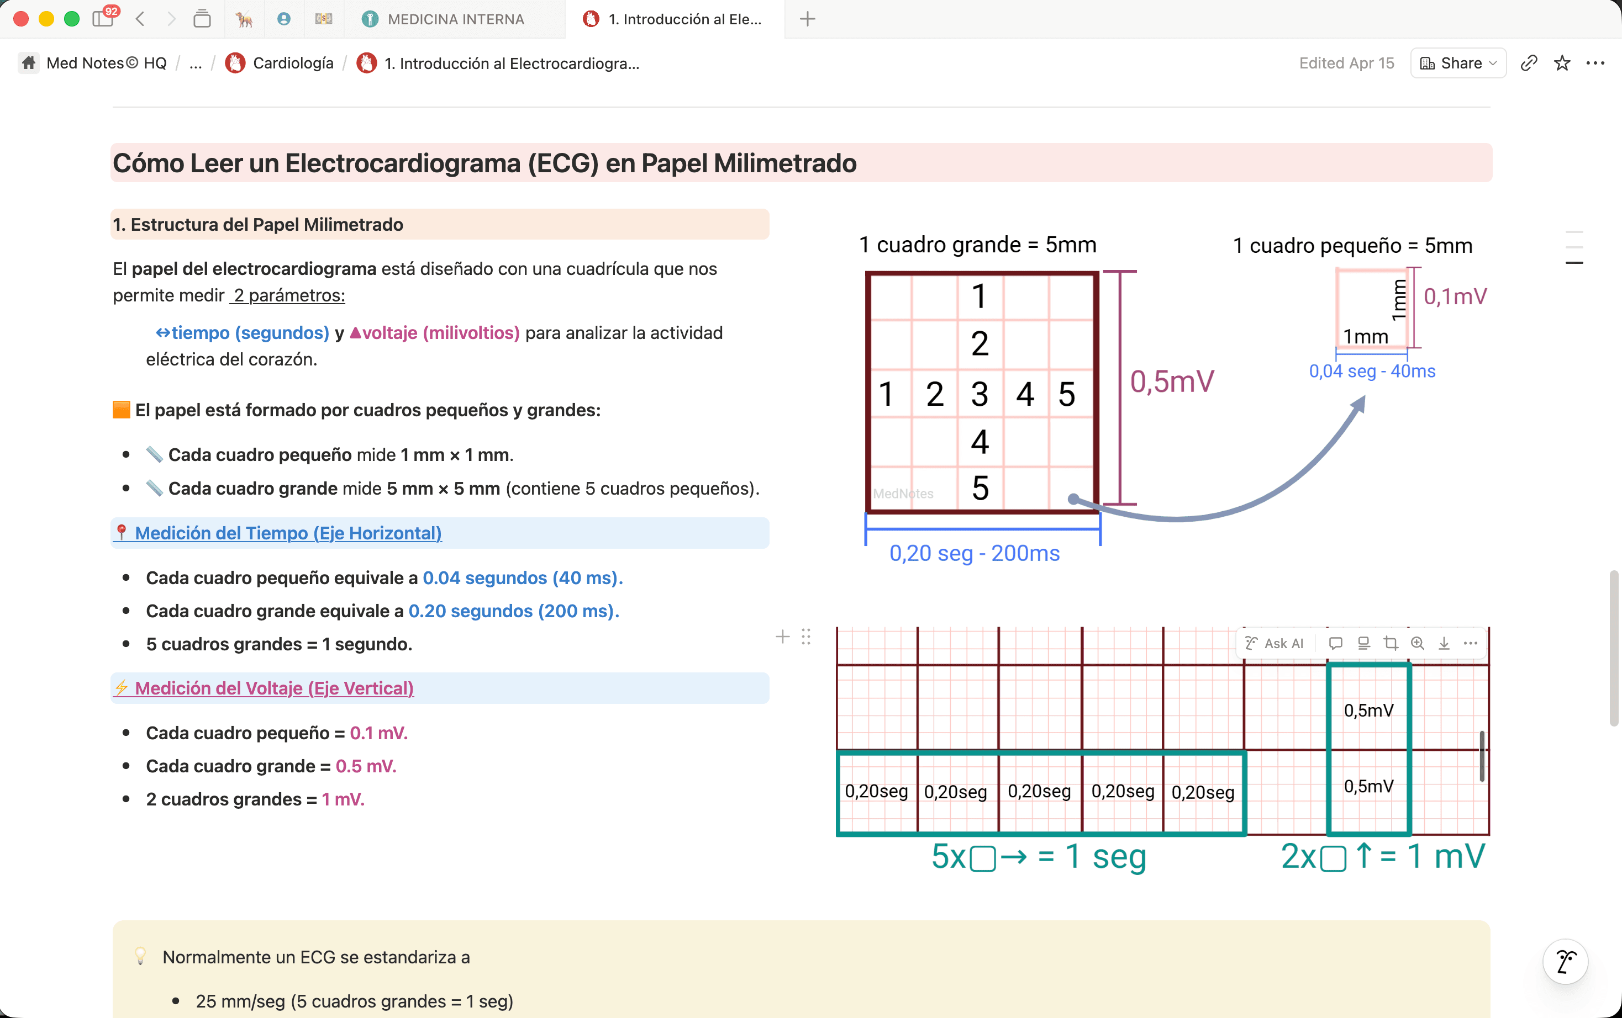The height and width of the screenshot is (1018, 1622).
Task: Click the 0.1 mV. value
Action: pyautogui.click(x=378, y=733)
